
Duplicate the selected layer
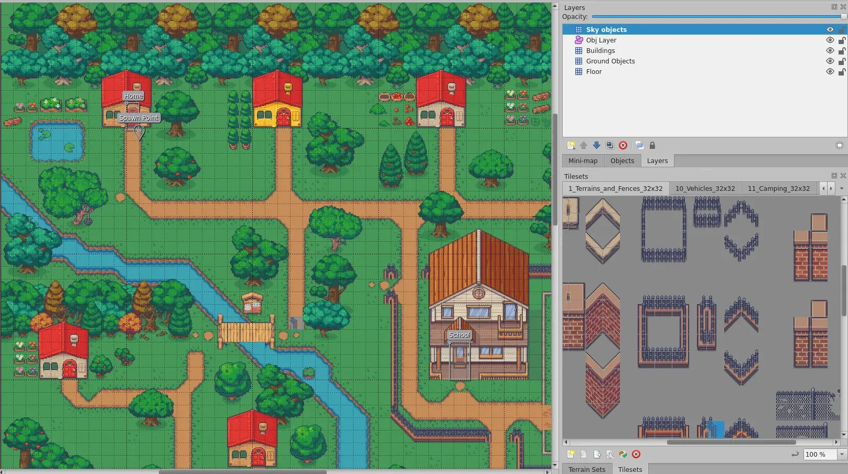(609, 145)
